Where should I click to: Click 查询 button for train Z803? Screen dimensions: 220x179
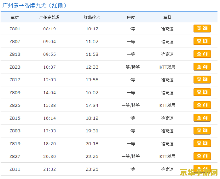tap(202, 131)
